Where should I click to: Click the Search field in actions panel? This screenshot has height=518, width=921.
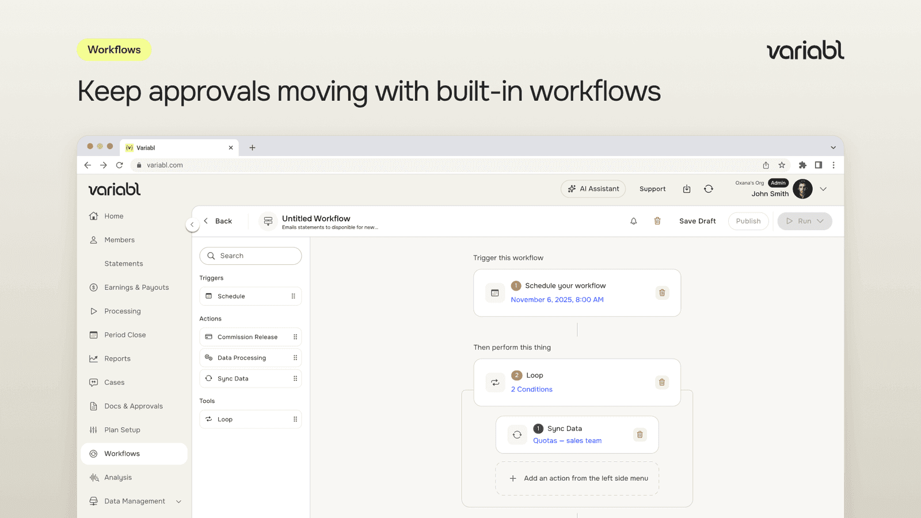[250, 256]
